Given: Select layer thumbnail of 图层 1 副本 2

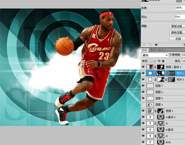Looking at the screenshot, I should click(150, 67).
